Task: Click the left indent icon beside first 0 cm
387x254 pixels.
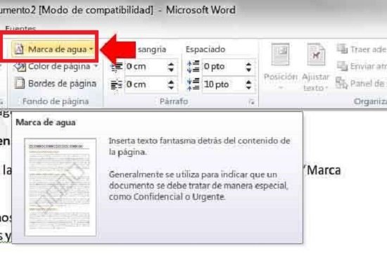Action: (117, 67)
